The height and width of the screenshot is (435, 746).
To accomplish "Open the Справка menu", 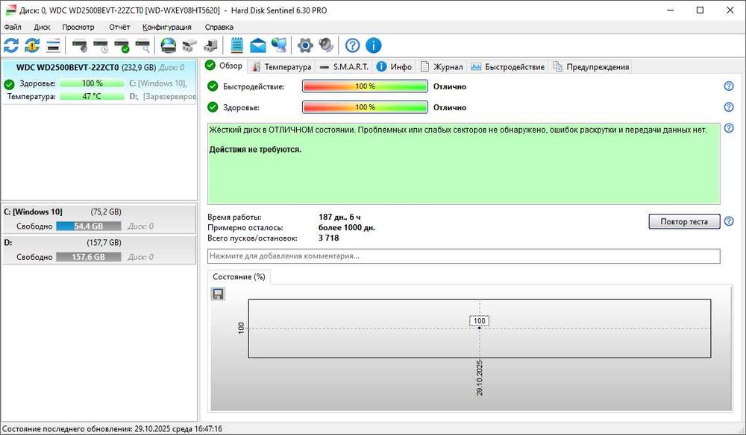I will [219, 27].
